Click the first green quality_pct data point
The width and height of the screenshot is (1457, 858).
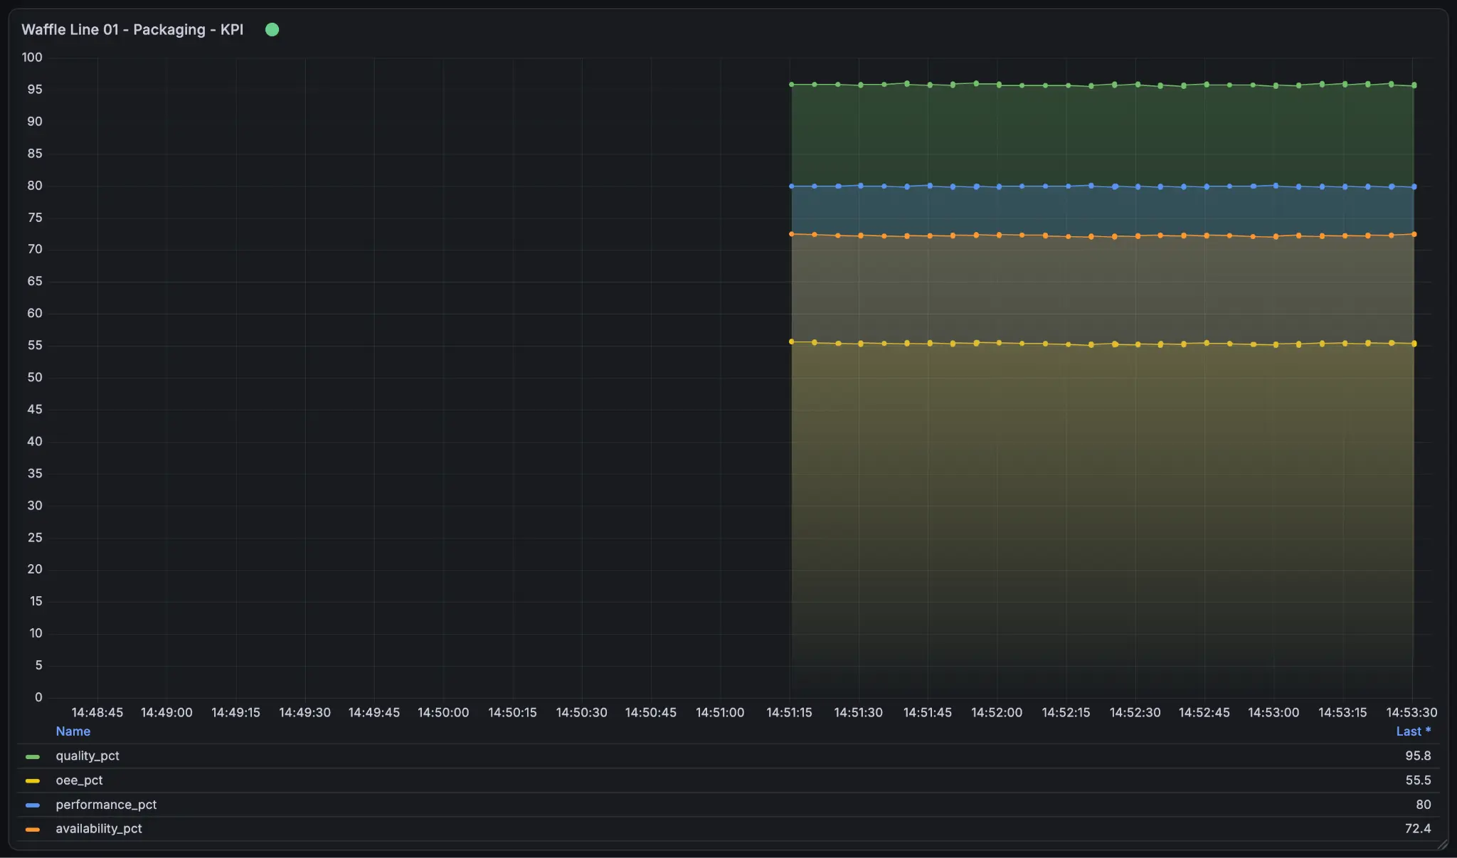(791, 85)
